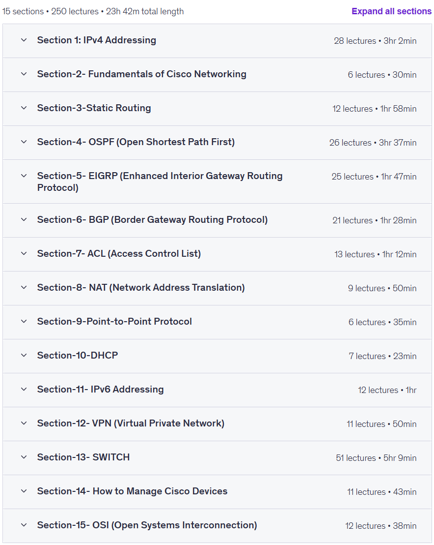Viewport: 434px width, 545px height.
Task: Expand Section-10-DHCP
Action: coord(78,355)
